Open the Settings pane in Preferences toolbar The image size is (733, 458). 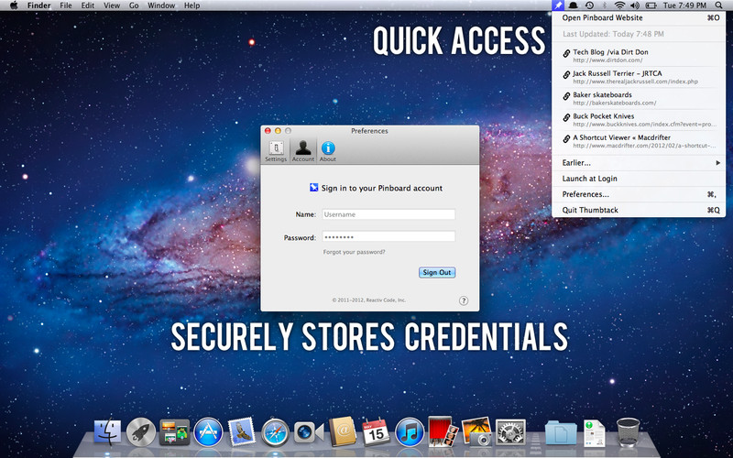coord(276,151)
